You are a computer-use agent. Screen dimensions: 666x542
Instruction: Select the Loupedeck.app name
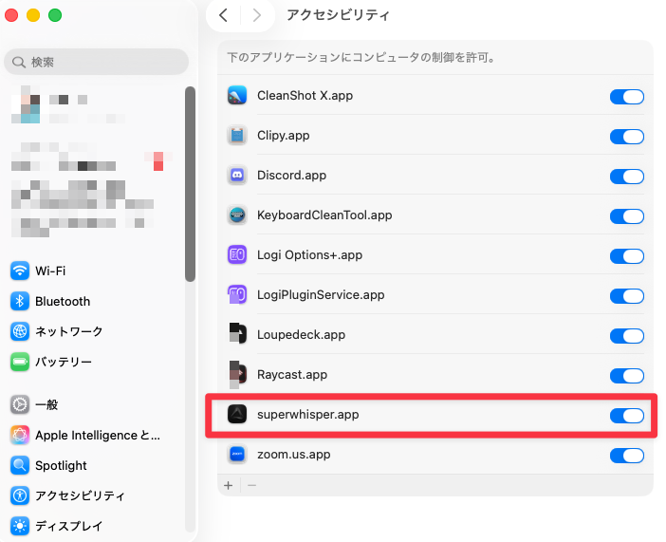click(x=301, y=334)
